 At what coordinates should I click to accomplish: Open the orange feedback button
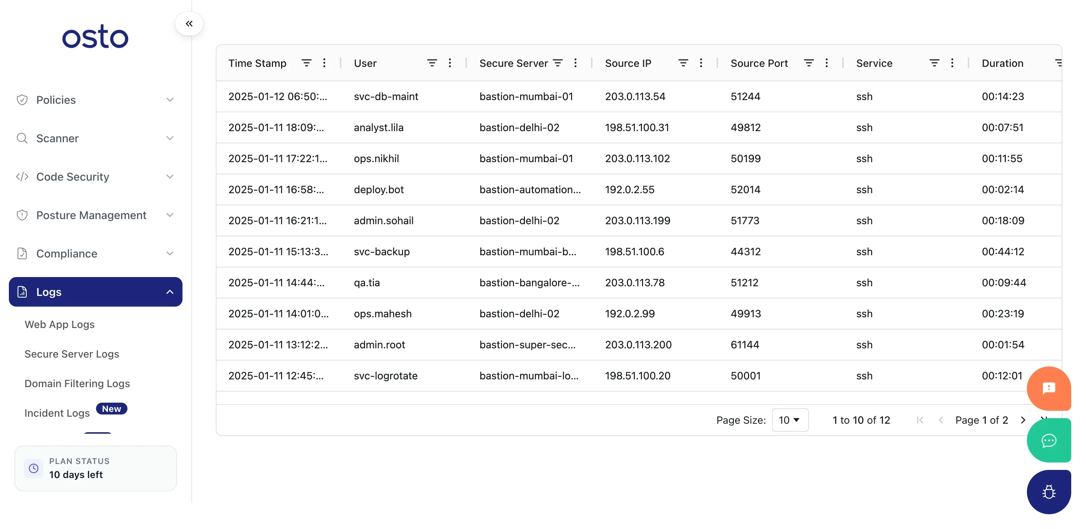(x=1049, y=388)
